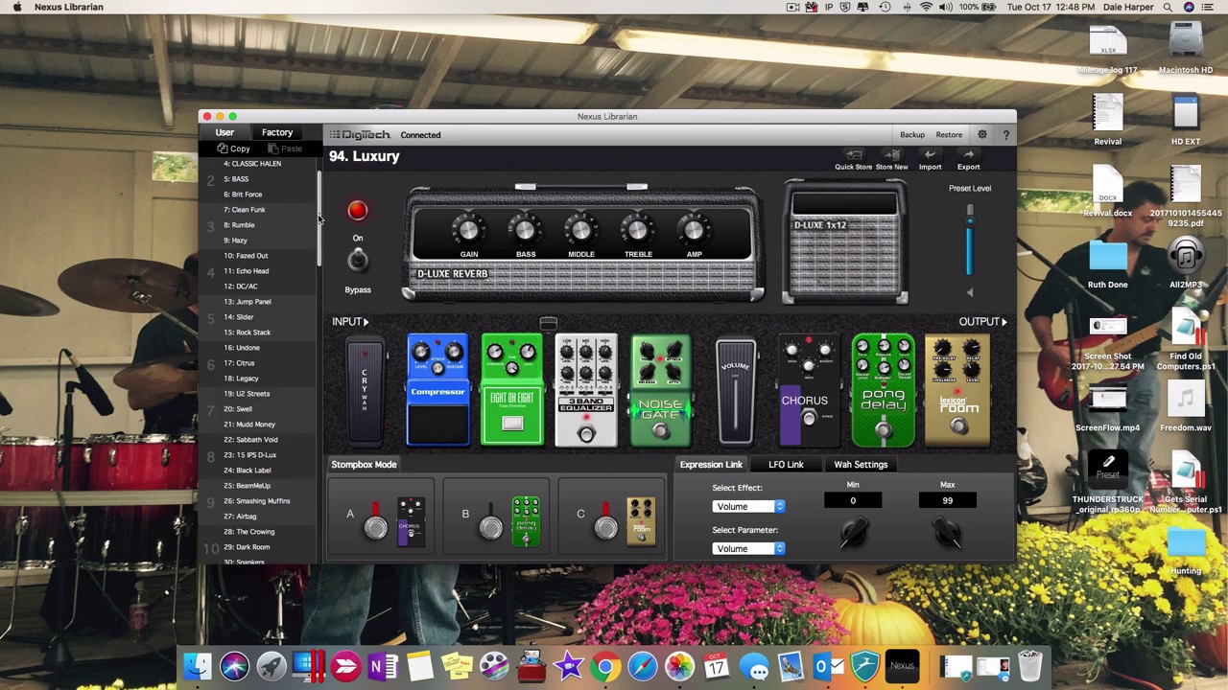Click the Store New icon
1228x690 pixels.
(x=891, y=154)
